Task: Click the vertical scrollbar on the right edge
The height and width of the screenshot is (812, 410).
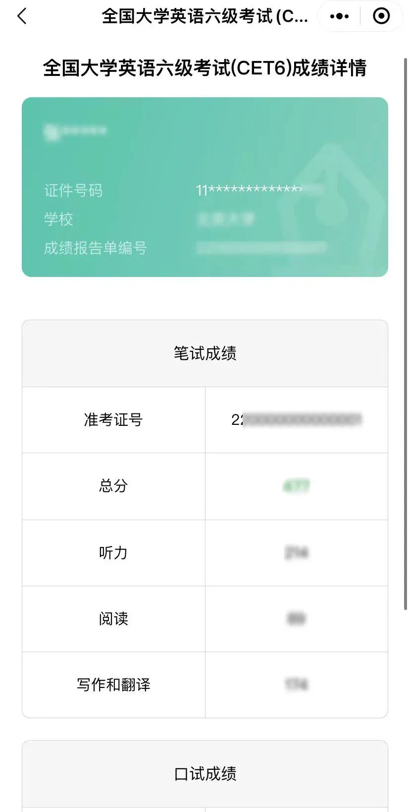Action: pos(406,334)
